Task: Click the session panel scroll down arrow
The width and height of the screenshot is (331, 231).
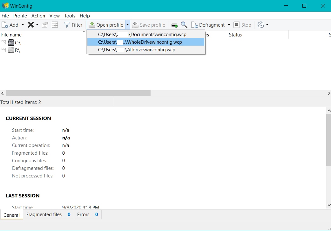Action: [329, 205]
